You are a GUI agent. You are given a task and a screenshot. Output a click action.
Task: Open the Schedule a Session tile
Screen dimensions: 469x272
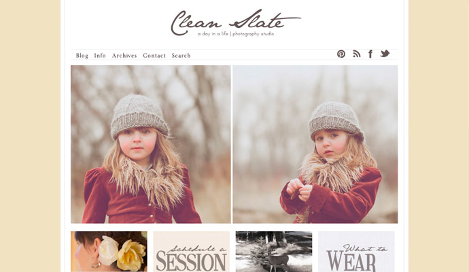192,252
